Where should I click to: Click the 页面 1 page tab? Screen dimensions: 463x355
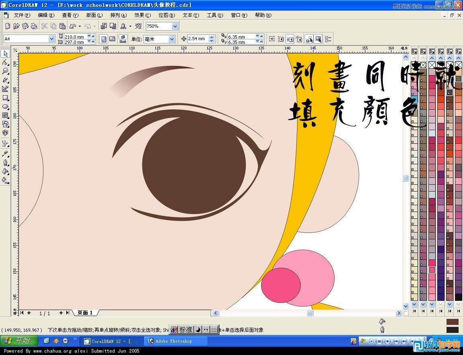click(84, 312)
